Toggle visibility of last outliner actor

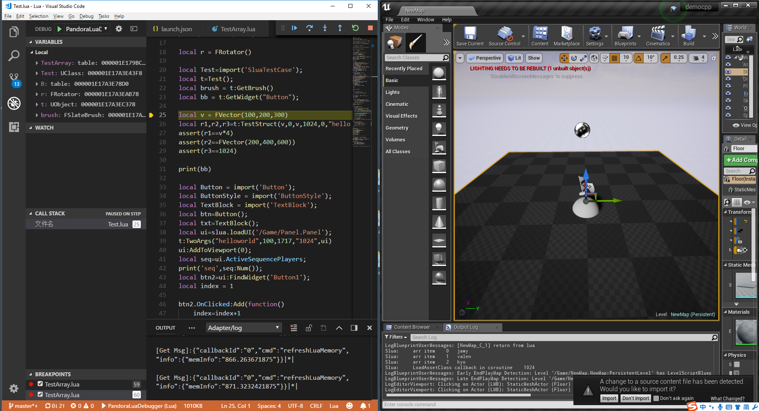pos(728,115)
